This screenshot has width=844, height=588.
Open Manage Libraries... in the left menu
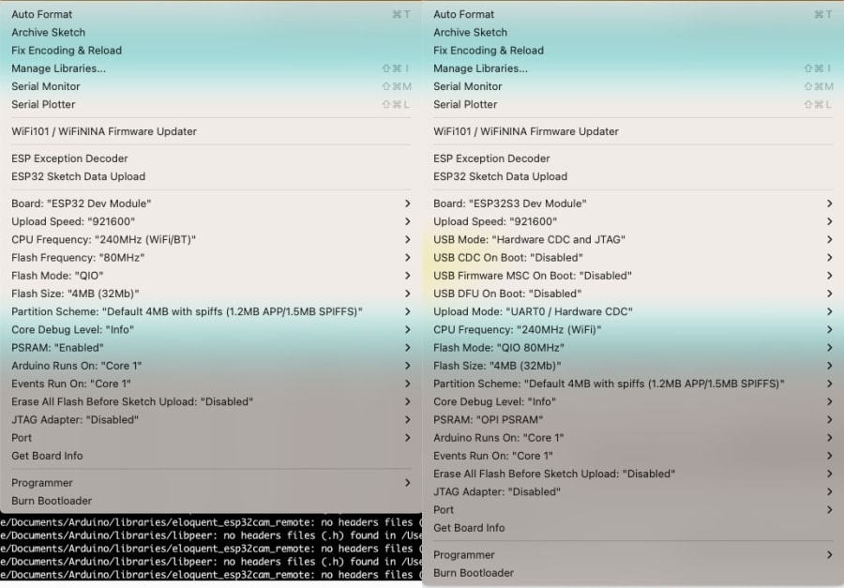211,68
